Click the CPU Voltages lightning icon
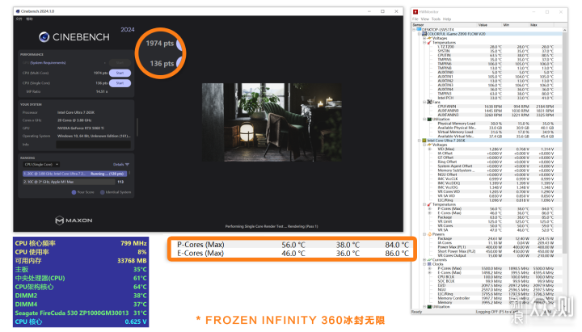Image resolution: width=582 pixels, height=332 pixels. point(429,145)
